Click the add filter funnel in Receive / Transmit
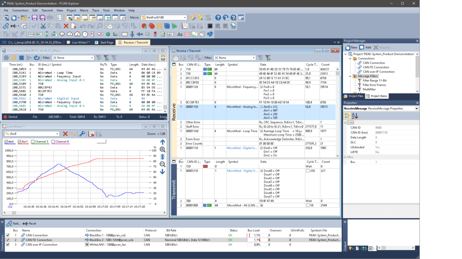This screenshot has height=259, width=462. pyautogui.click(x=268, y=58)
